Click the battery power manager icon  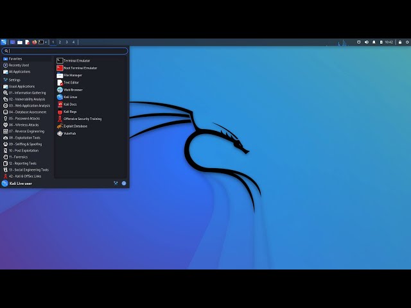tap(381, 42)
